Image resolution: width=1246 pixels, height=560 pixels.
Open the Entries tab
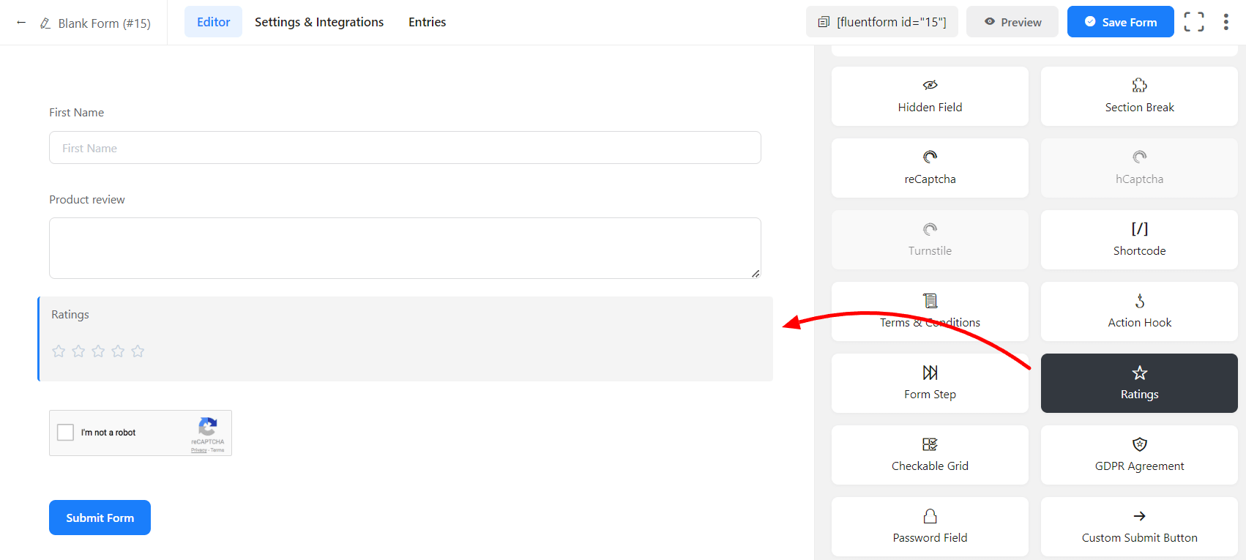pyautogui.click(x=427, y=22)
